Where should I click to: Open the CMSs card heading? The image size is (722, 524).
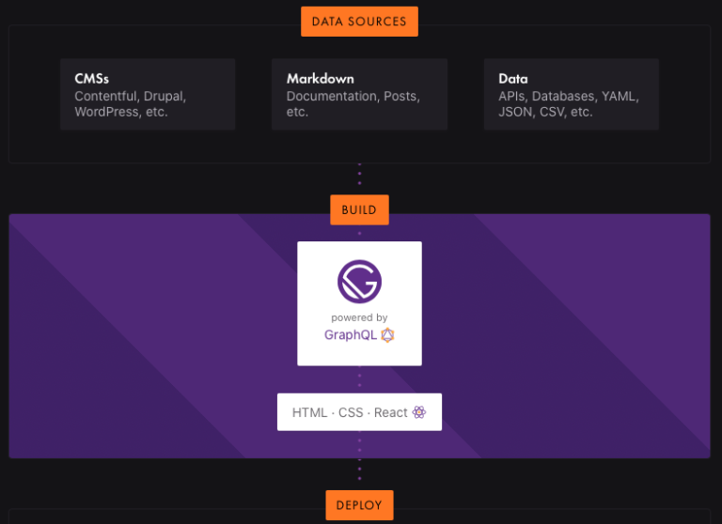pyautogui.click(x=92, y=79)
